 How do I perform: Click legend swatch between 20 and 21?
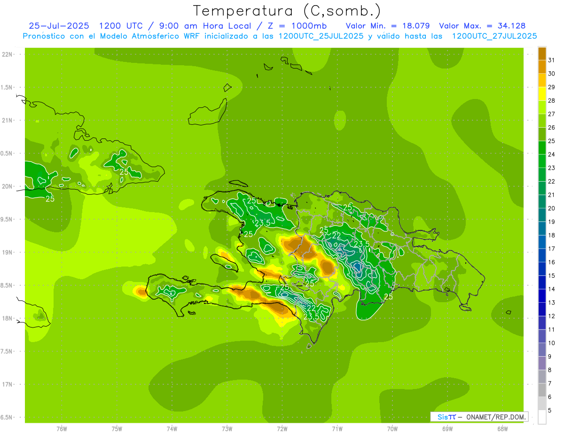click(542, 201)
